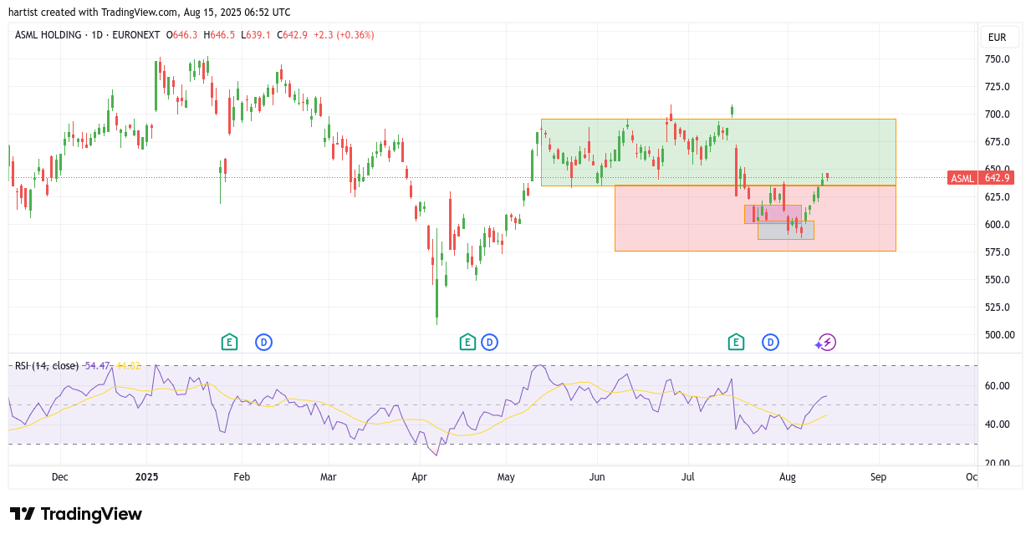Click the 550.0 price axis label
The image size is (1031, 539).
coord(997,280)
